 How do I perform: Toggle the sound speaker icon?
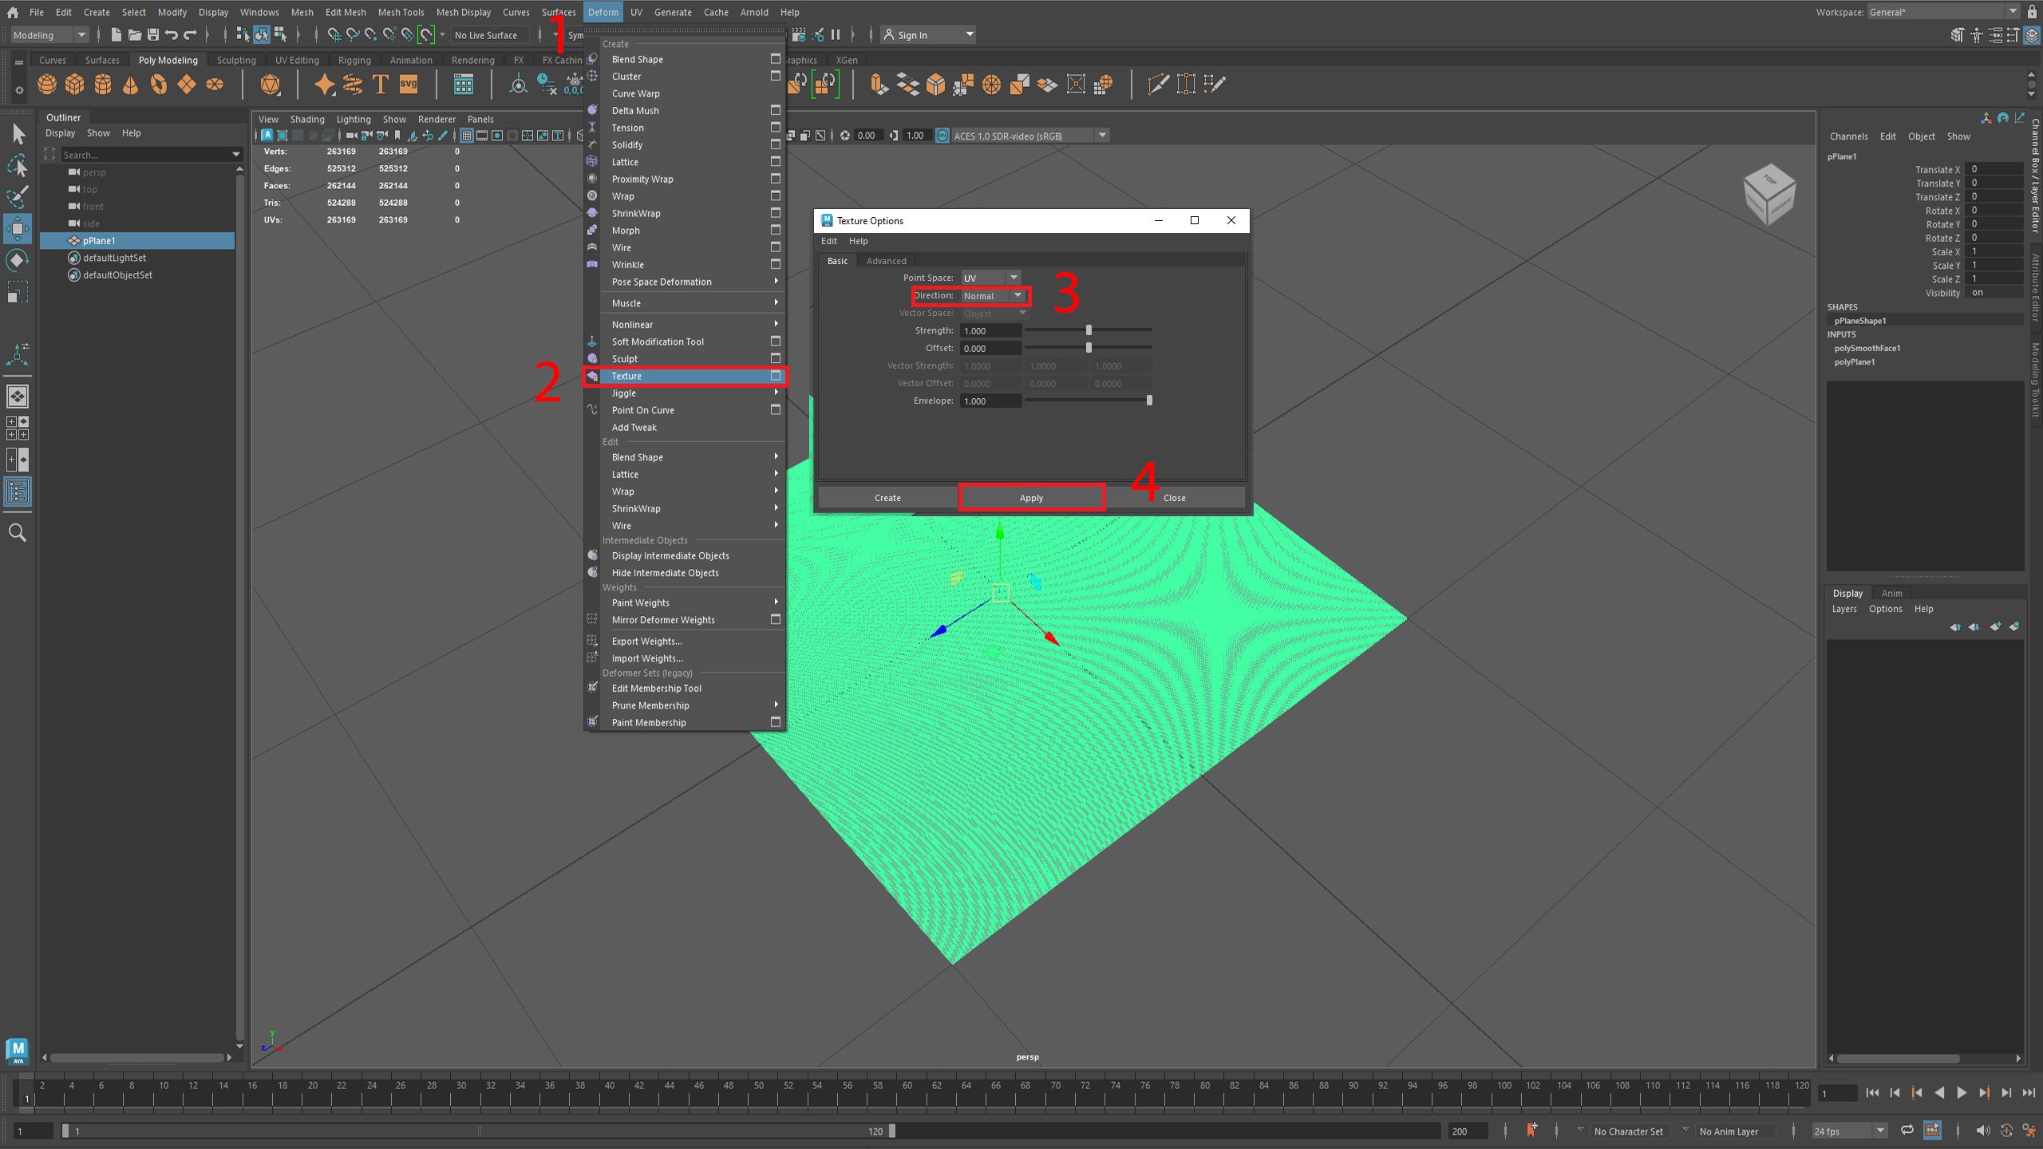(x=1982, y=1131)
